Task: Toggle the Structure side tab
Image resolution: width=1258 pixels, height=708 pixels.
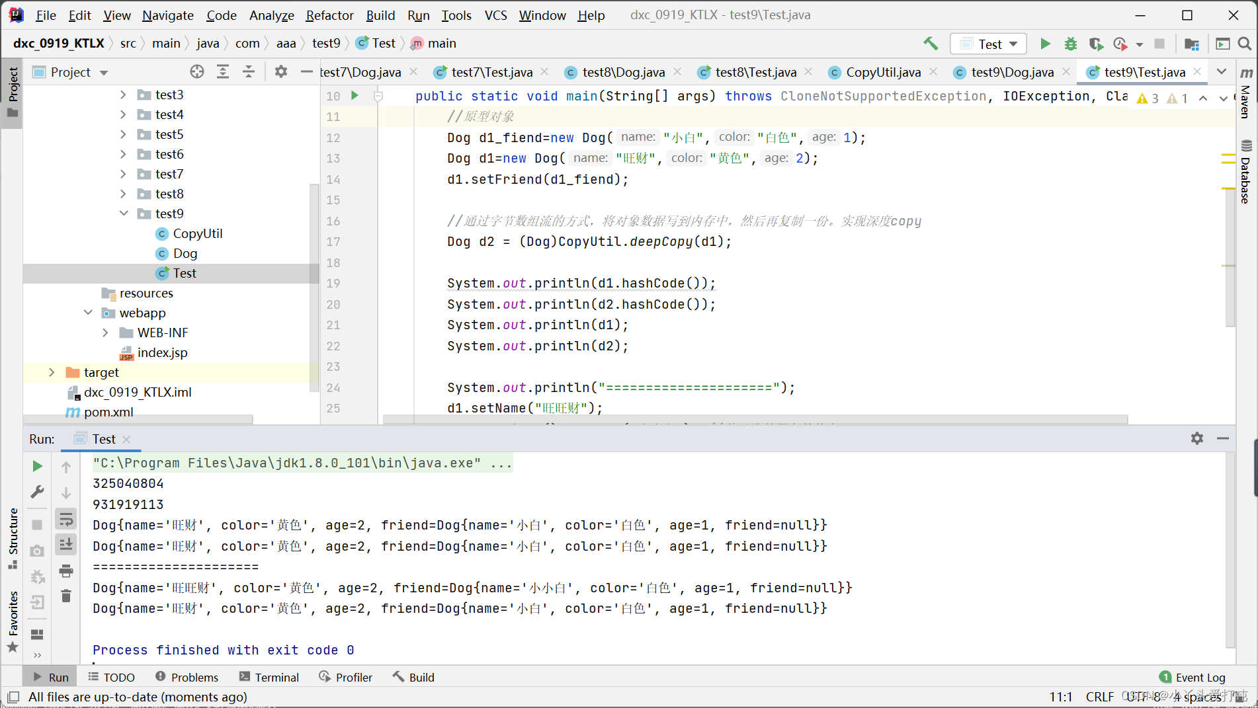Action: pos(13,538)
